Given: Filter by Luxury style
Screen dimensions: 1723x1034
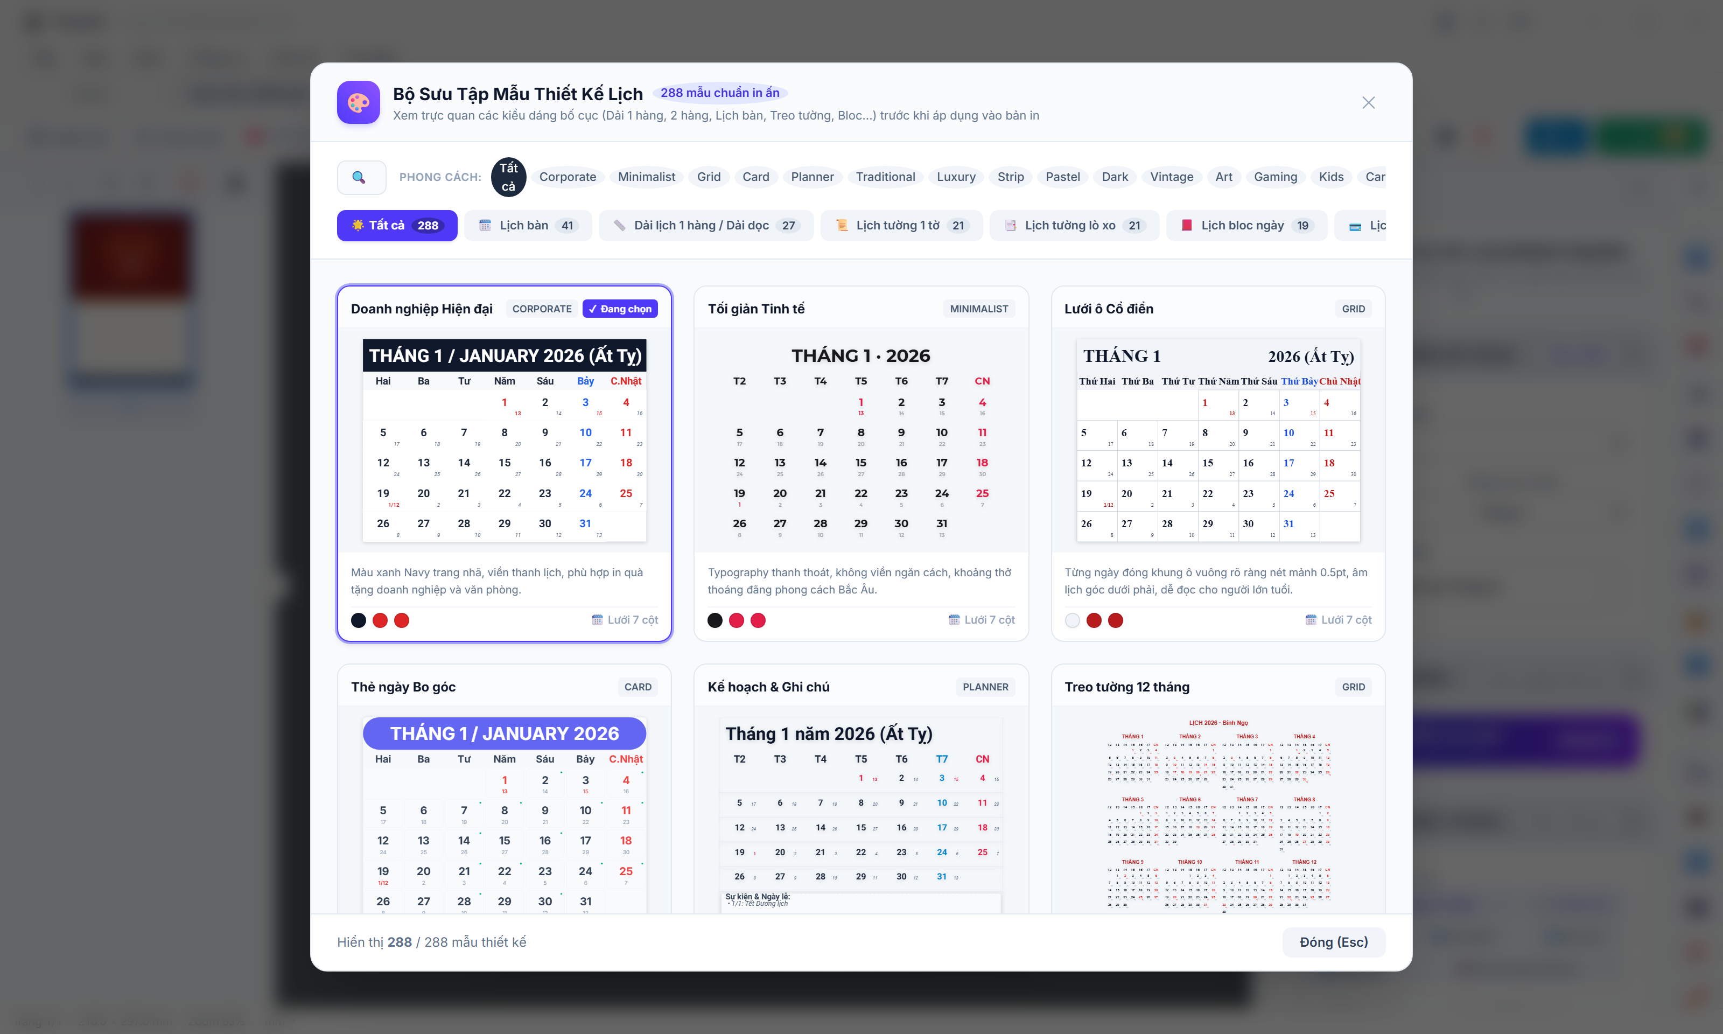Looking at the screenshot, I should (x=956, y=177).
